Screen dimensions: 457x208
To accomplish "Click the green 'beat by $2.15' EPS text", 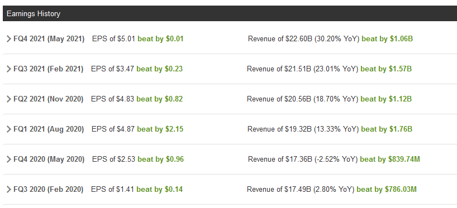I will 160,129.
